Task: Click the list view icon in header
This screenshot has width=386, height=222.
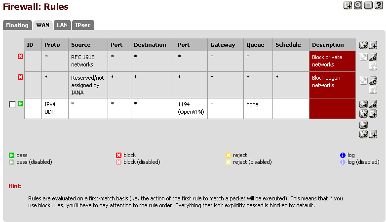Action: point(368,5)
